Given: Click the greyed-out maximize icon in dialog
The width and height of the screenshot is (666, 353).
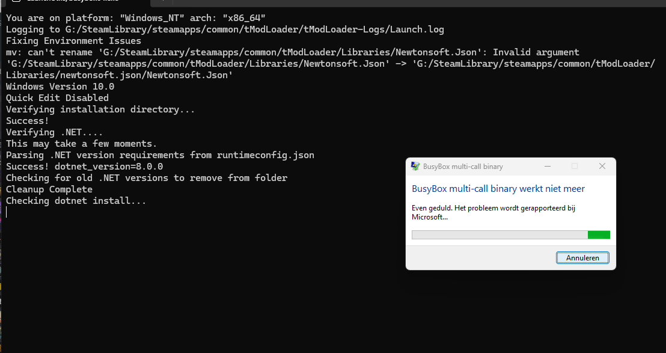Looking at the screenshot, I should pos(574,166).
